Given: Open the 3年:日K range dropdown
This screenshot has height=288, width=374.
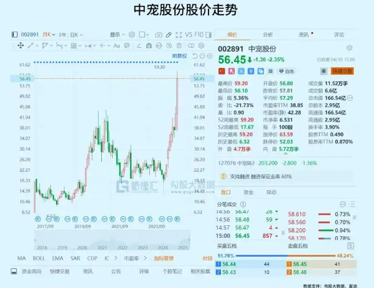Looking at the screenshot, I should [x=71, y=35].
